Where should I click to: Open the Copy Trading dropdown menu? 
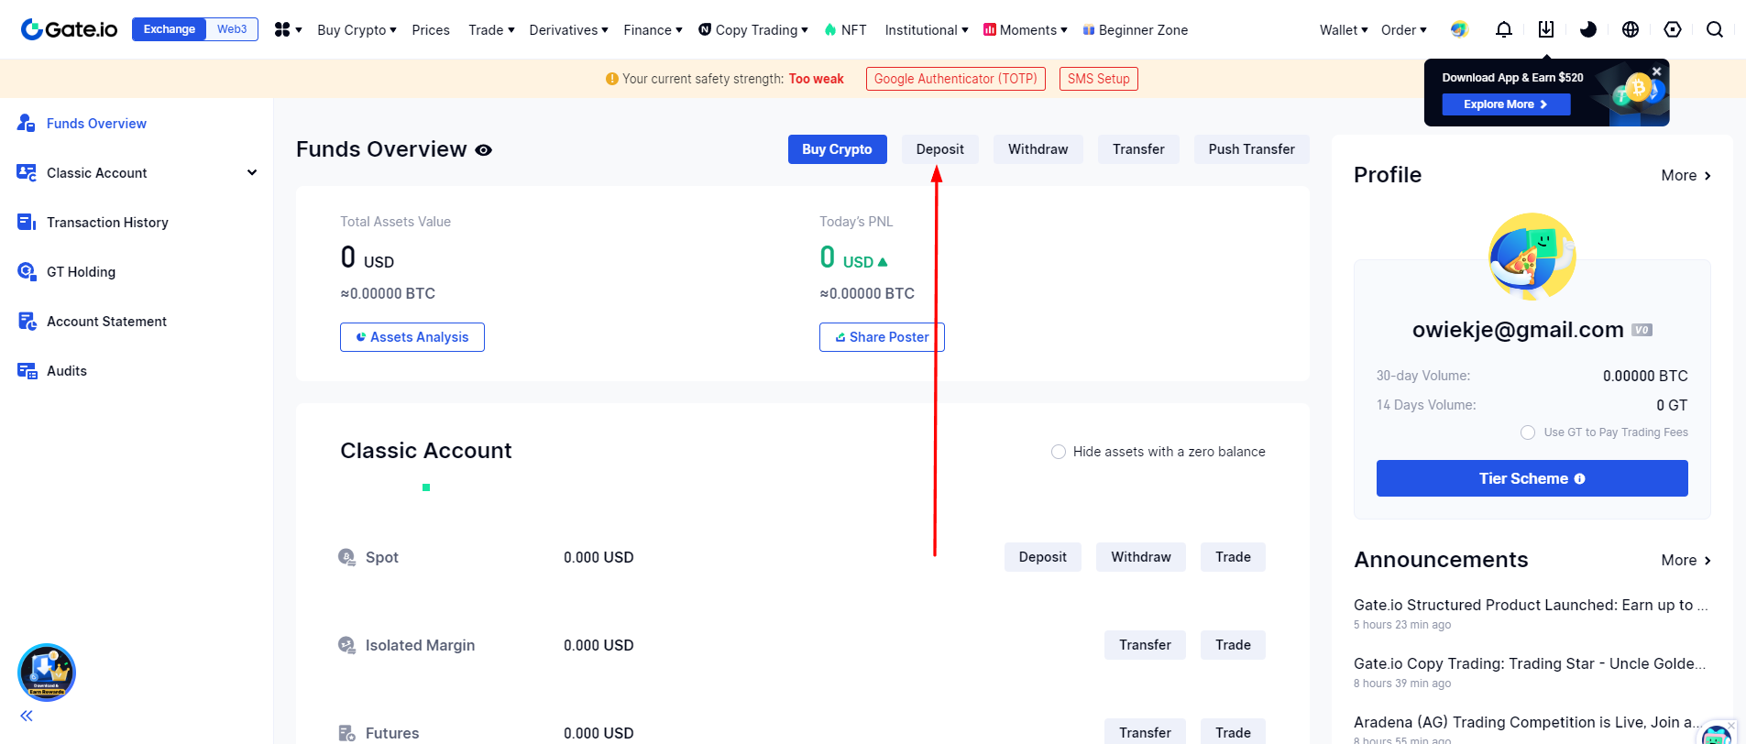pos(752,30)
